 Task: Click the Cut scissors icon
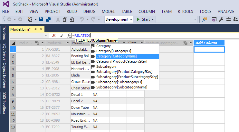tap(58, 19)
